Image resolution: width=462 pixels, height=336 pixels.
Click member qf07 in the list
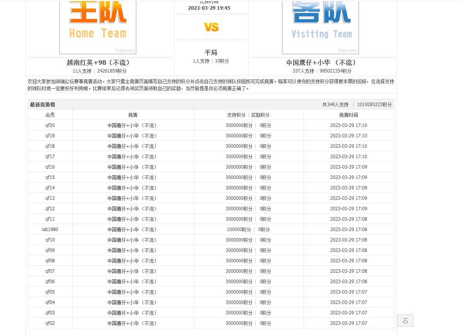(x=50, y=271)
